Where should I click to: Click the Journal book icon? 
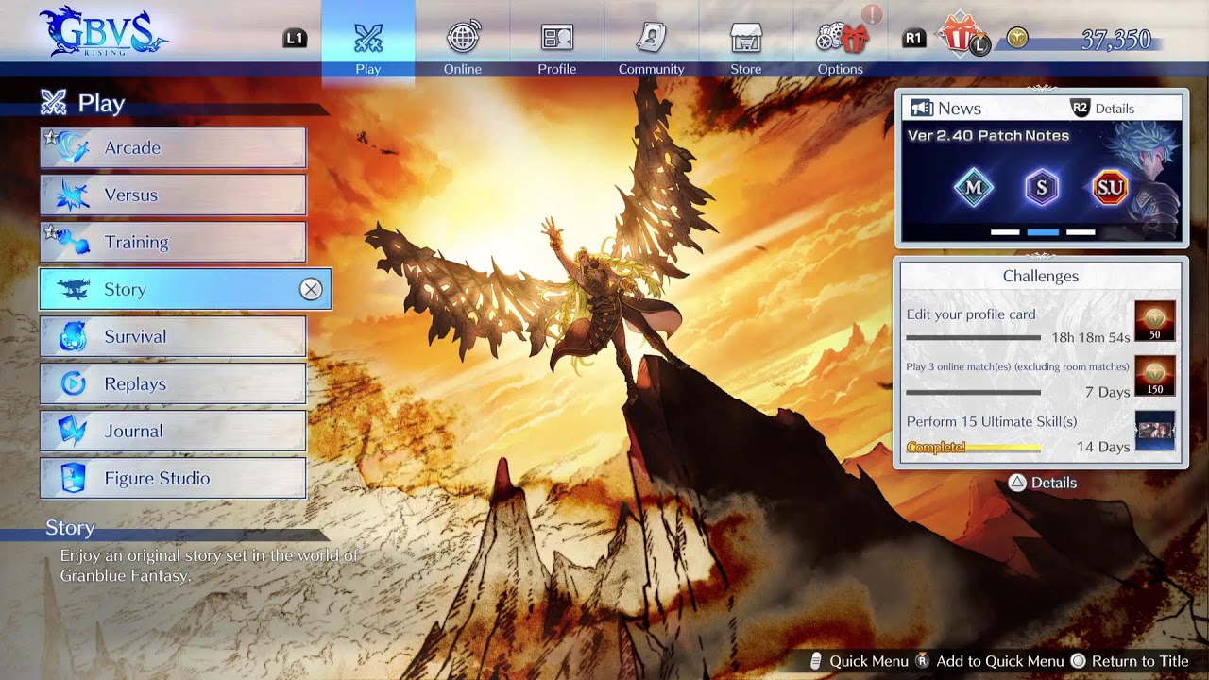point(73,431)
